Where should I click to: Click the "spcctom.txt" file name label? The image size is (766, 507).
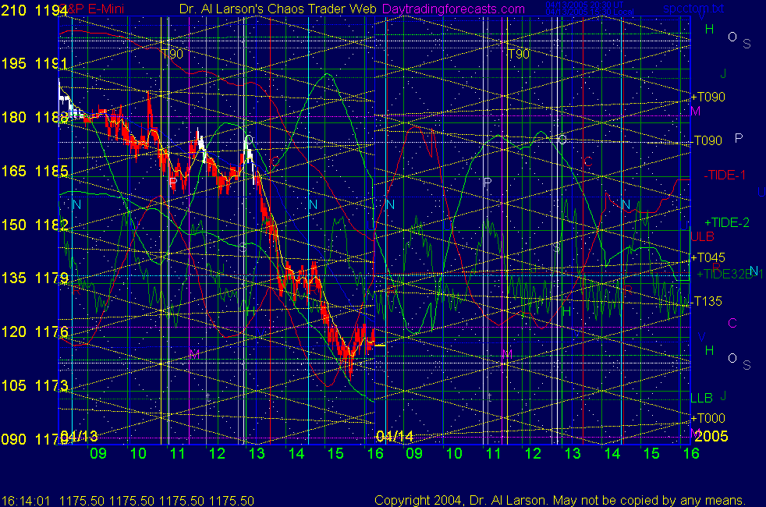pyautogui.click(x=693, y=9)
